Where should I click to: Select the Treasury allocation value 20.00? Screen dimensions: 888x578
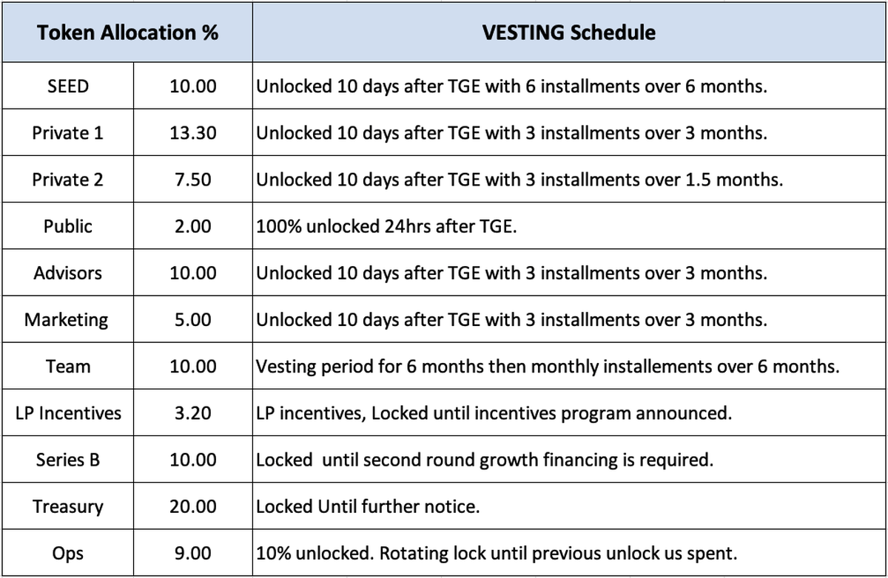(x=193, y=507)
